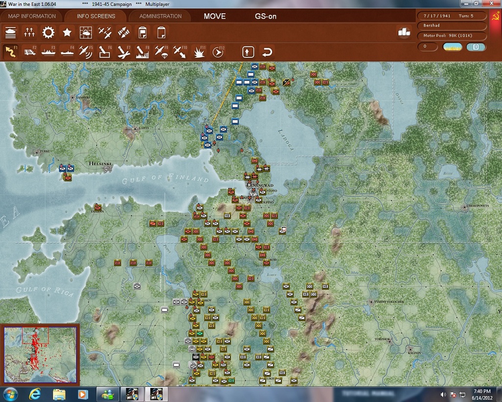Open the victory star info screen

pyautogui.click(x=67, y=32)
